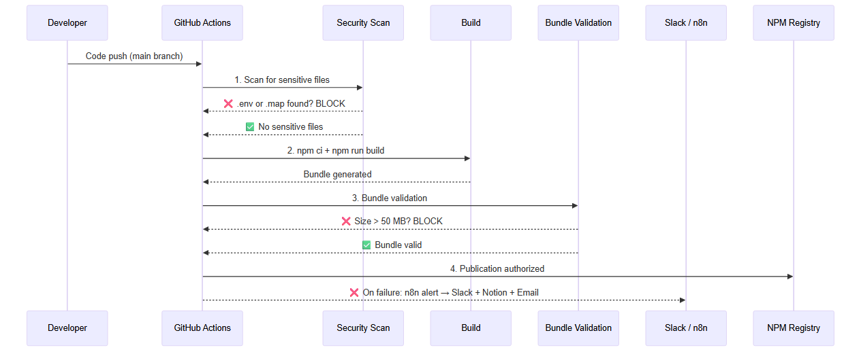Select the '3. Bundle validation' message text
The height and width of the screenshot is (352, 861).
pos(390,198)
